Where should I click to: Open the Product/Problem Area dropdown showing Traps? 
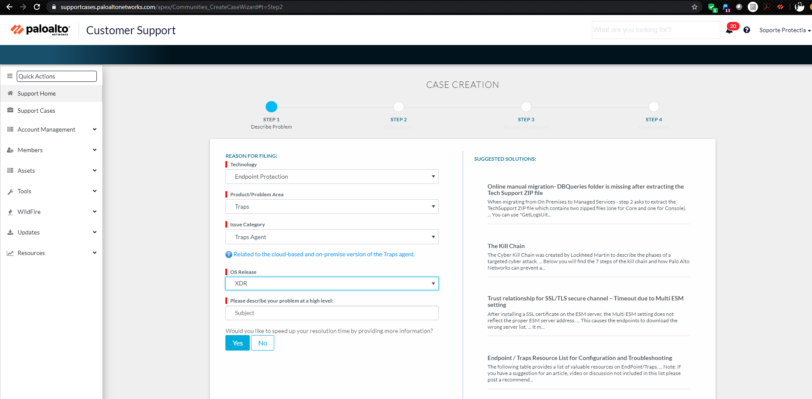click(x=332, y=207)
